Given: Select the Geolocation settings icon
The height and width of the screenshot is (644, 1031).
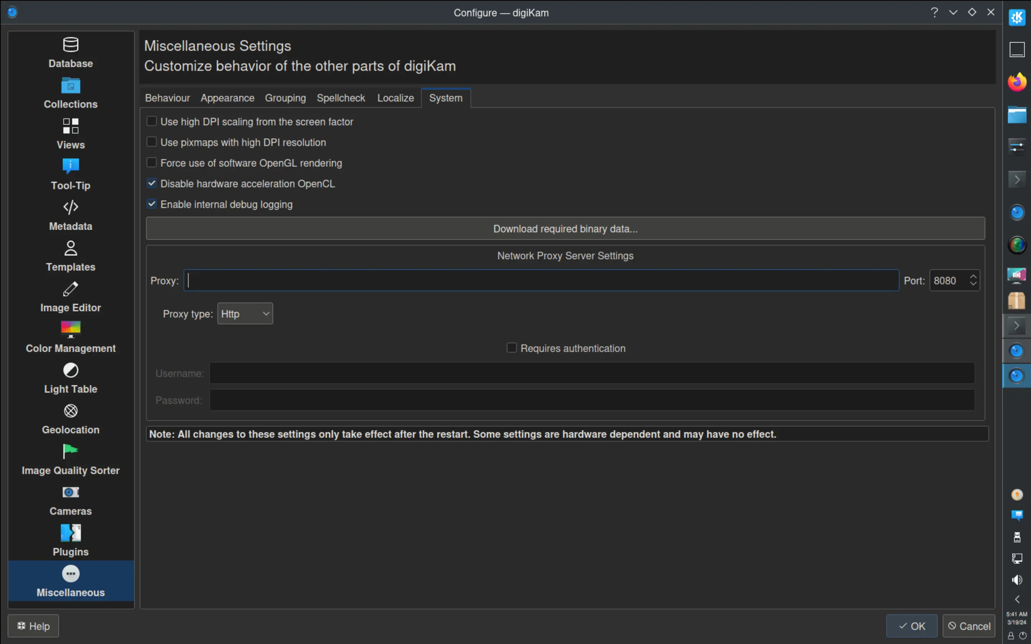Looking at the screenshot, I should [70, 416].
